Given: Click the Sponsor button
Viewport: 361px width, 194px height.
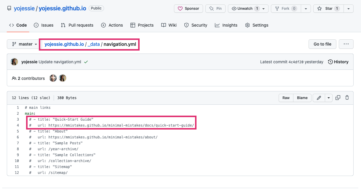Looking at the screenshot, I should pos(189,9).
